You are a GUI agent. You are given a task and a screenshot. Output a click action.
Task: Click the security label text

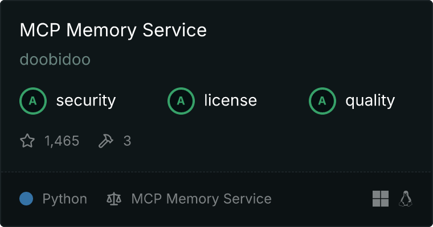tap(86, 100)
